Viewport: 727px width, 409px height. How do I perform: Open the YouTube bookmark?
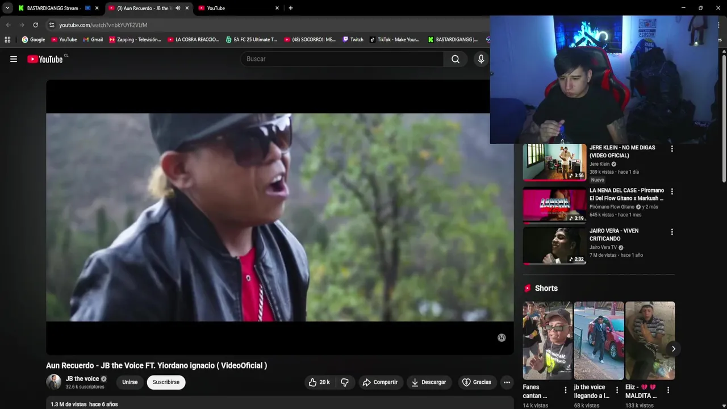64,40
